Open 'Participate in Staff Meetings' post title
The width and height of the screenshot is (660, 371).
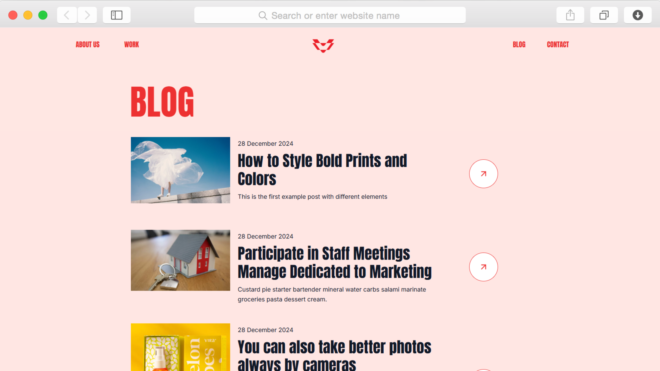pyautogui.click(x=334, y=262)
